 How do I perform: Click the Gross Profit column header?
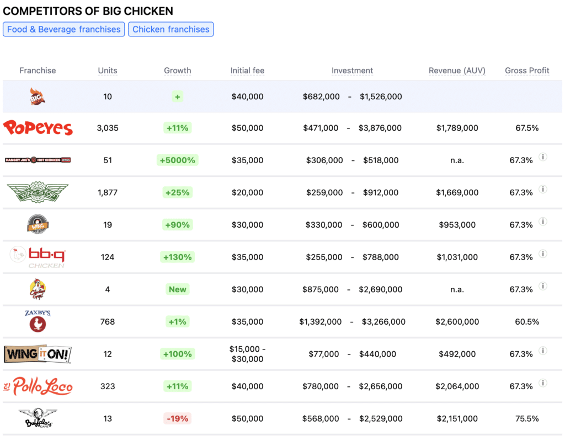(527, 71)
